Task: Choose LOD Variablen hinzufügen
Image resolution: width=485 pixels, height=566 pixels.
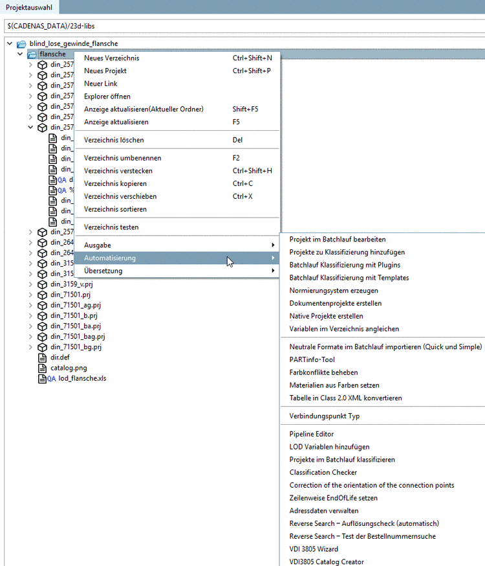Action: point(383,447)
